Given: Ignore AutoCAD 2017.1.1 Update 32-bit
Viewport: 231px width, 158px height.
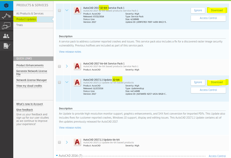Looking at the screenshot, I should [x=198, y=82].
